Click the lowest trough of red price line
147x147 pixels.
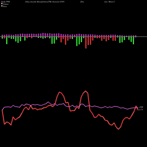118,129
